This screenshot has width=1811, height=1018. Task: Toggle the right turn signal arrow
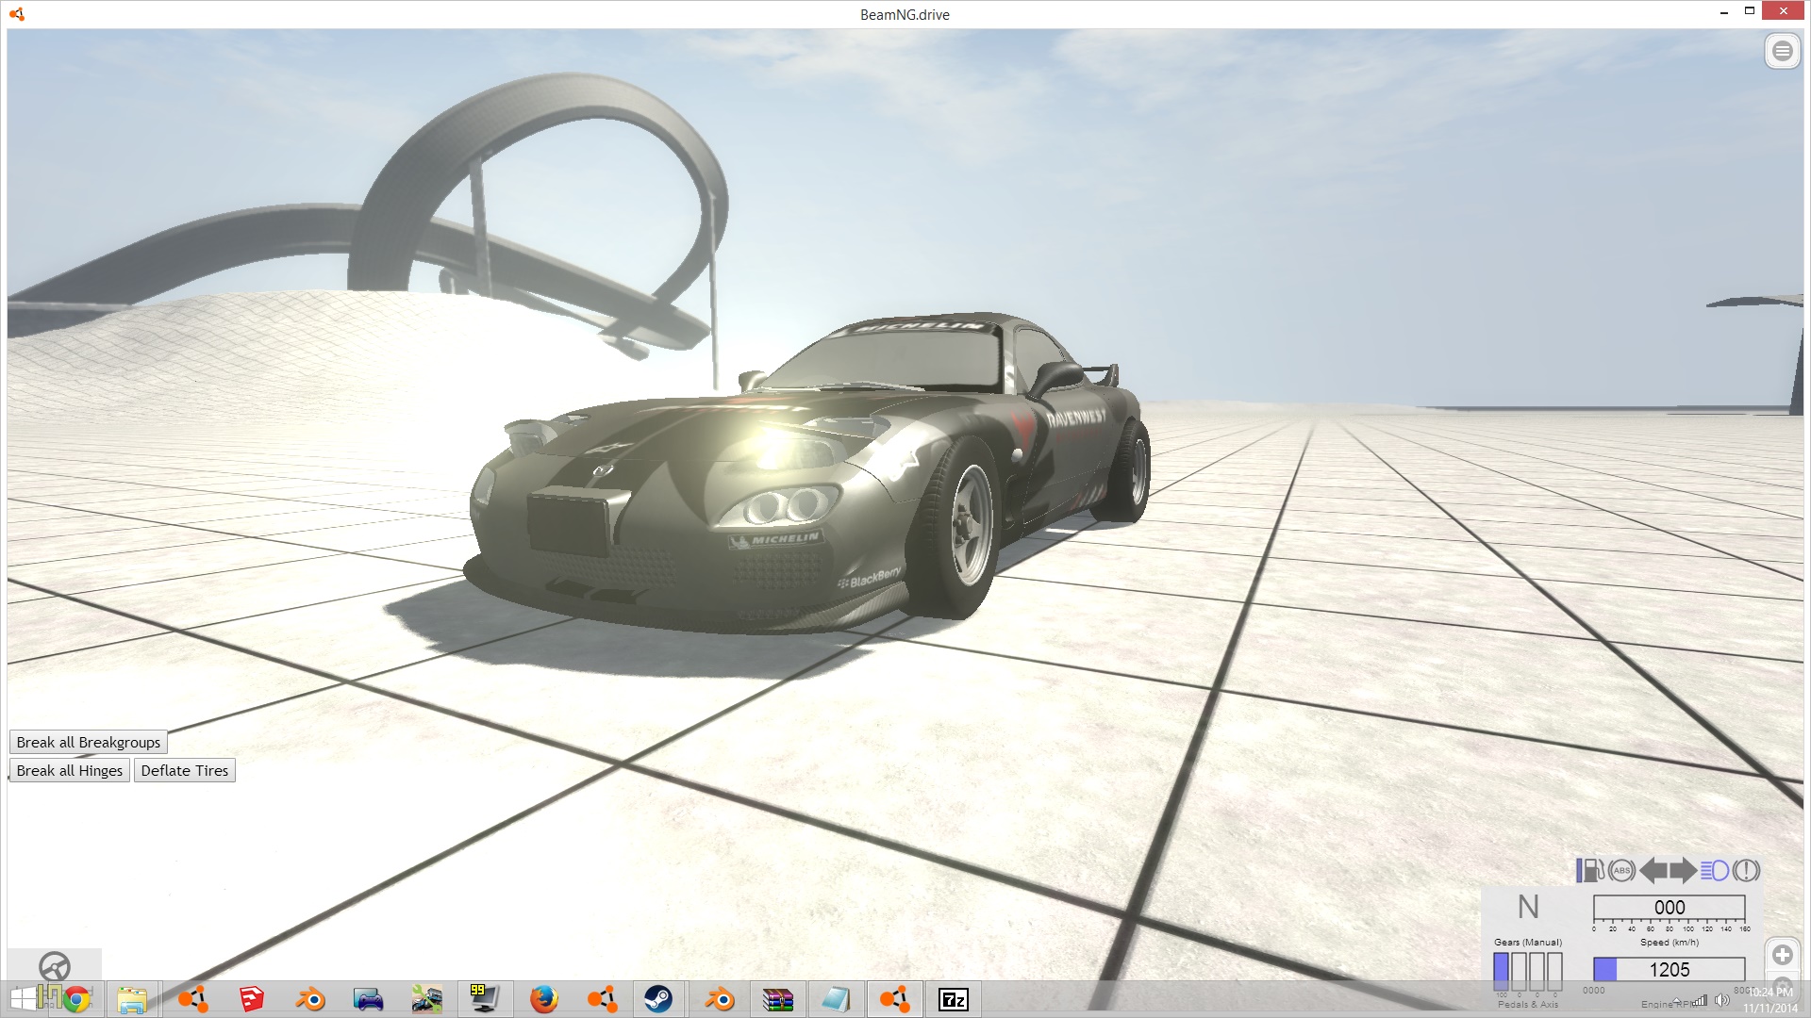coord(1683,870)
